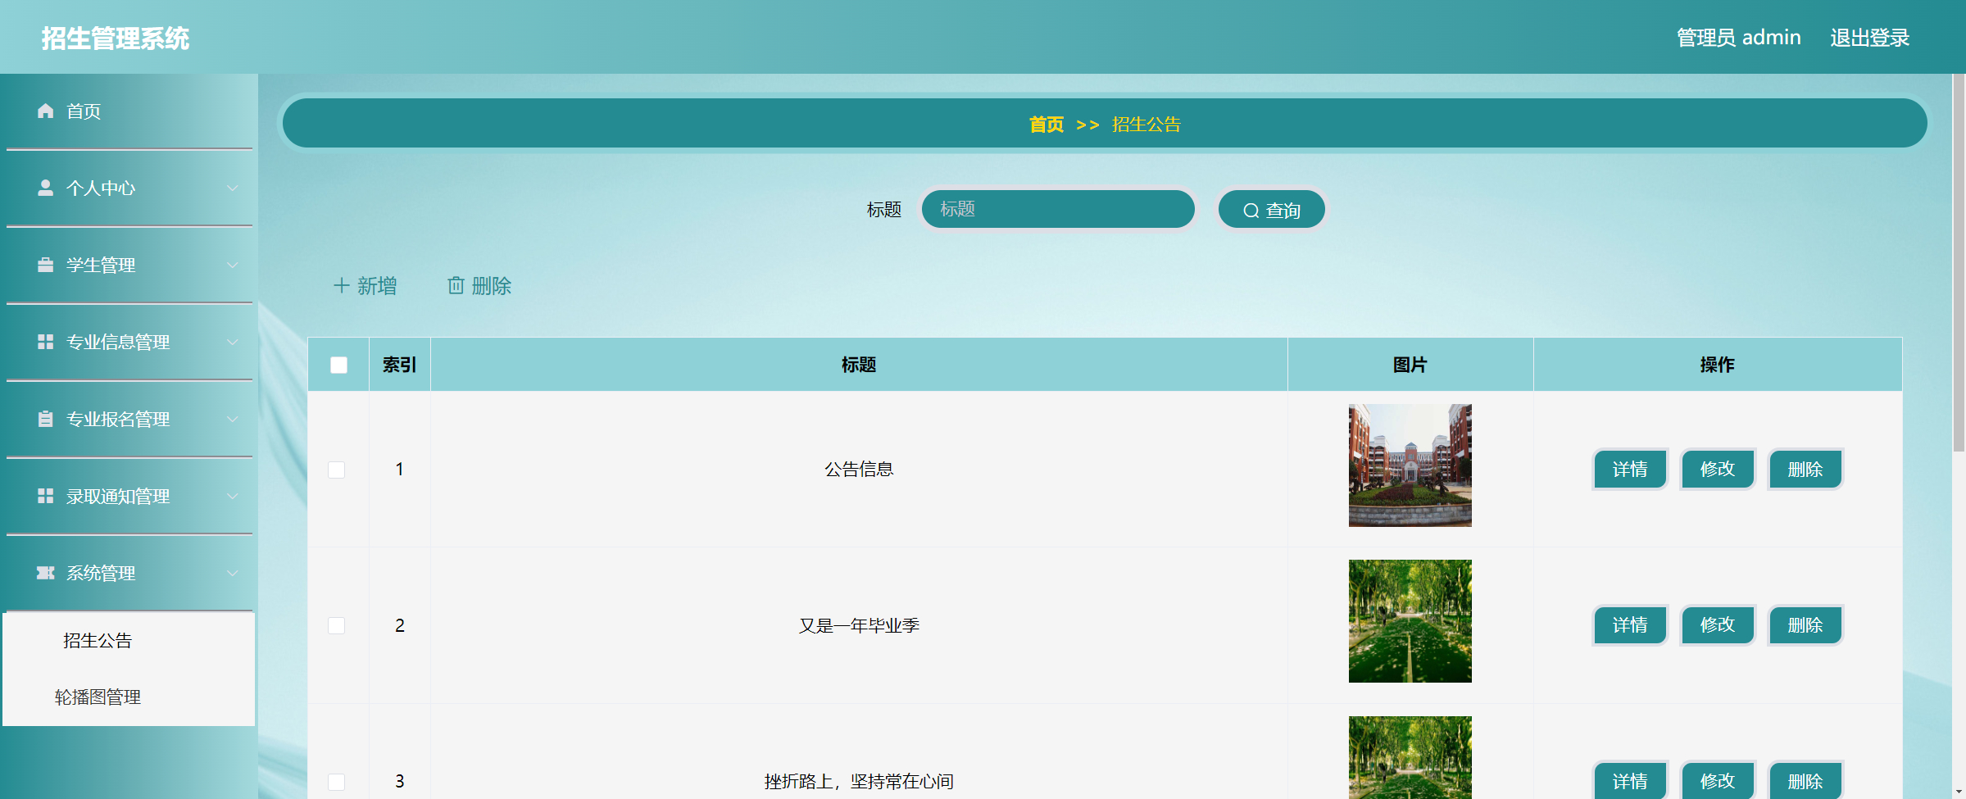Click the campus building thumbnail in row 1

1410,465
